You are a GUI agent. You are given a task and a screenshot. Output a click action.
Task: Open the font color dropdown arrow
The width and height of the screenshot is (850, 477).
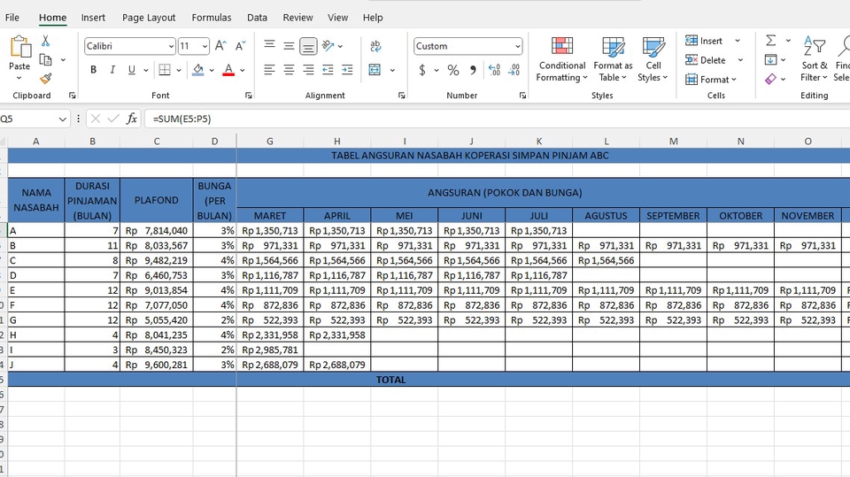(x=242, y=70)
